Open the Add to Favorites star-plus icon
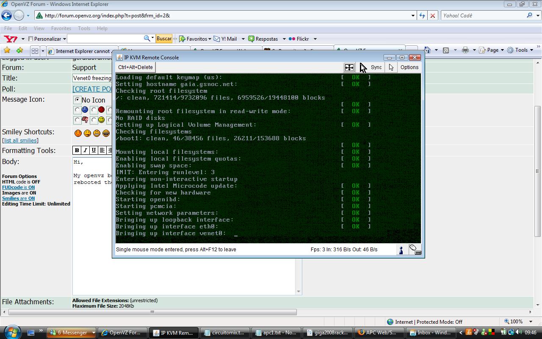This screenshot has width=542, height=339. (19, 50)
